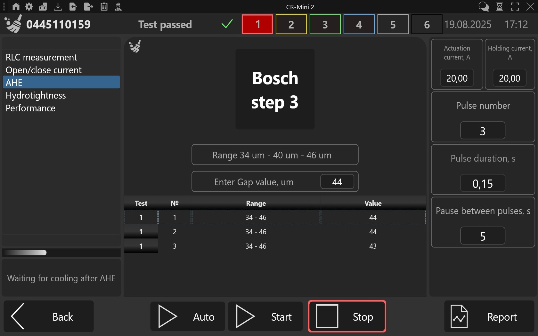Click the Back button
This screenshot has width=538, height=336.
pyautogui.click(x=49, y=316)
